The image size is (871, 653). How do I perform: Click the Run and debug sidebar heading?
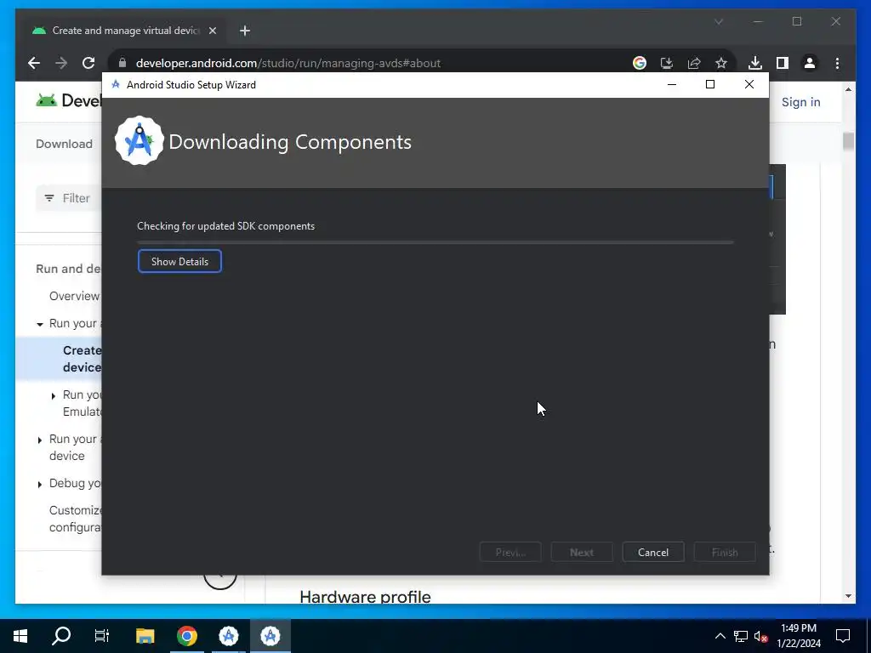click(x=68, y=269)
